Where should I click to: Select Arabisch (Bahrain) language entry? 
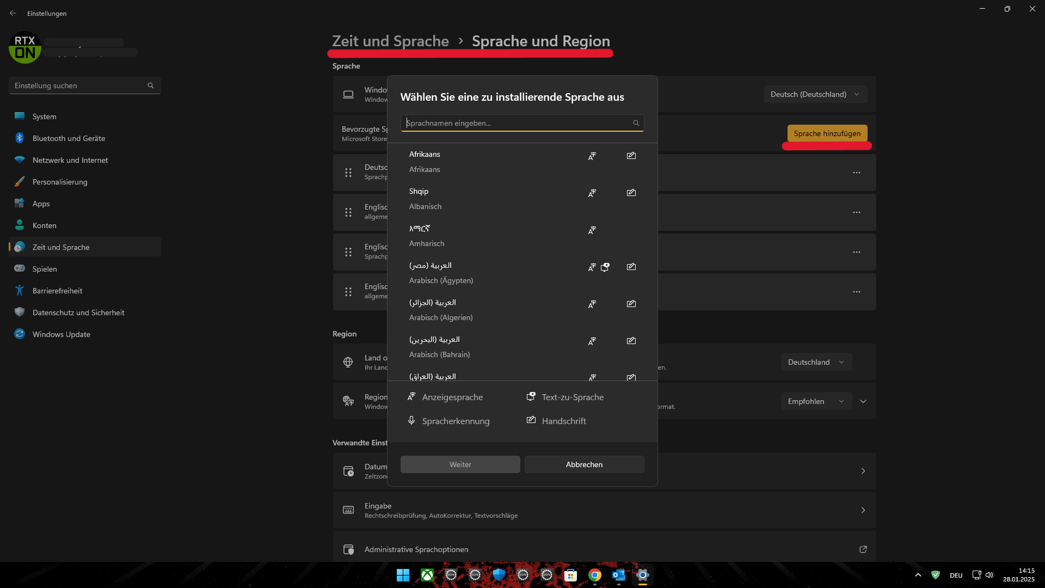click(522, 347)
